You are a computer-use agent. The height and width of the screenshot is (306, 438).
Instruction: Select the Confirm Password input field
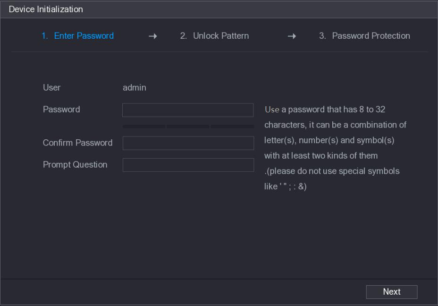click(188, 143)
